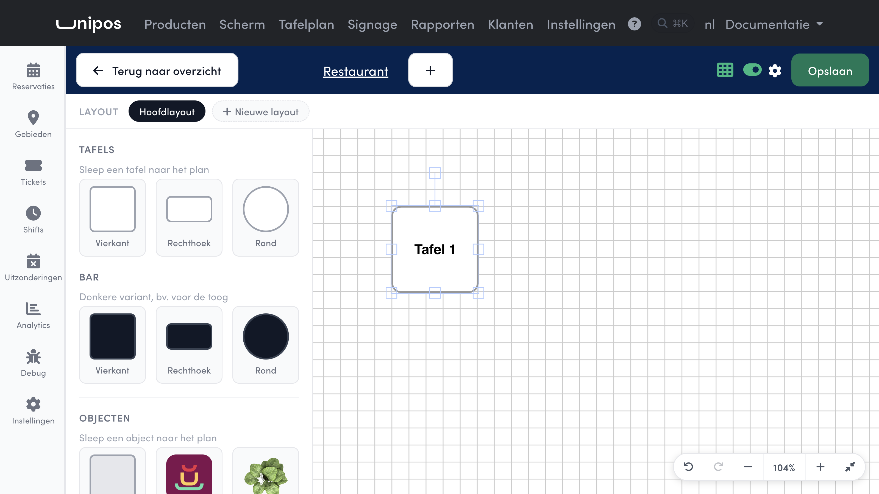Select the dark Rond bar shape
The height and width of the screenshot is (494, 879).
[265, 345]
